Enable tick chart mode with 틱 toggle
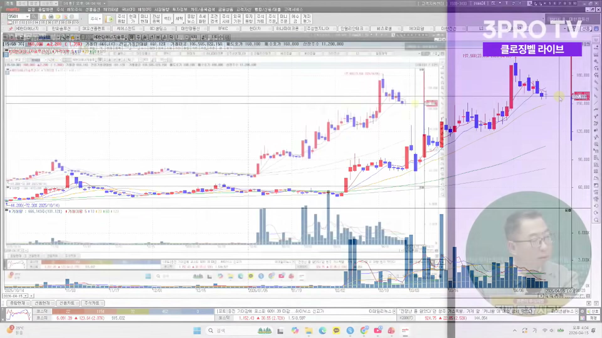This screenshot has height=338, width=602. [171, 37]
